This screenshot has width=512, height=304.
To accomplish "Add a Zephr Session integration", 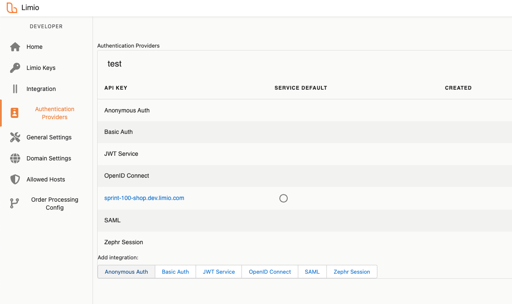I will [x=352, y=272].
